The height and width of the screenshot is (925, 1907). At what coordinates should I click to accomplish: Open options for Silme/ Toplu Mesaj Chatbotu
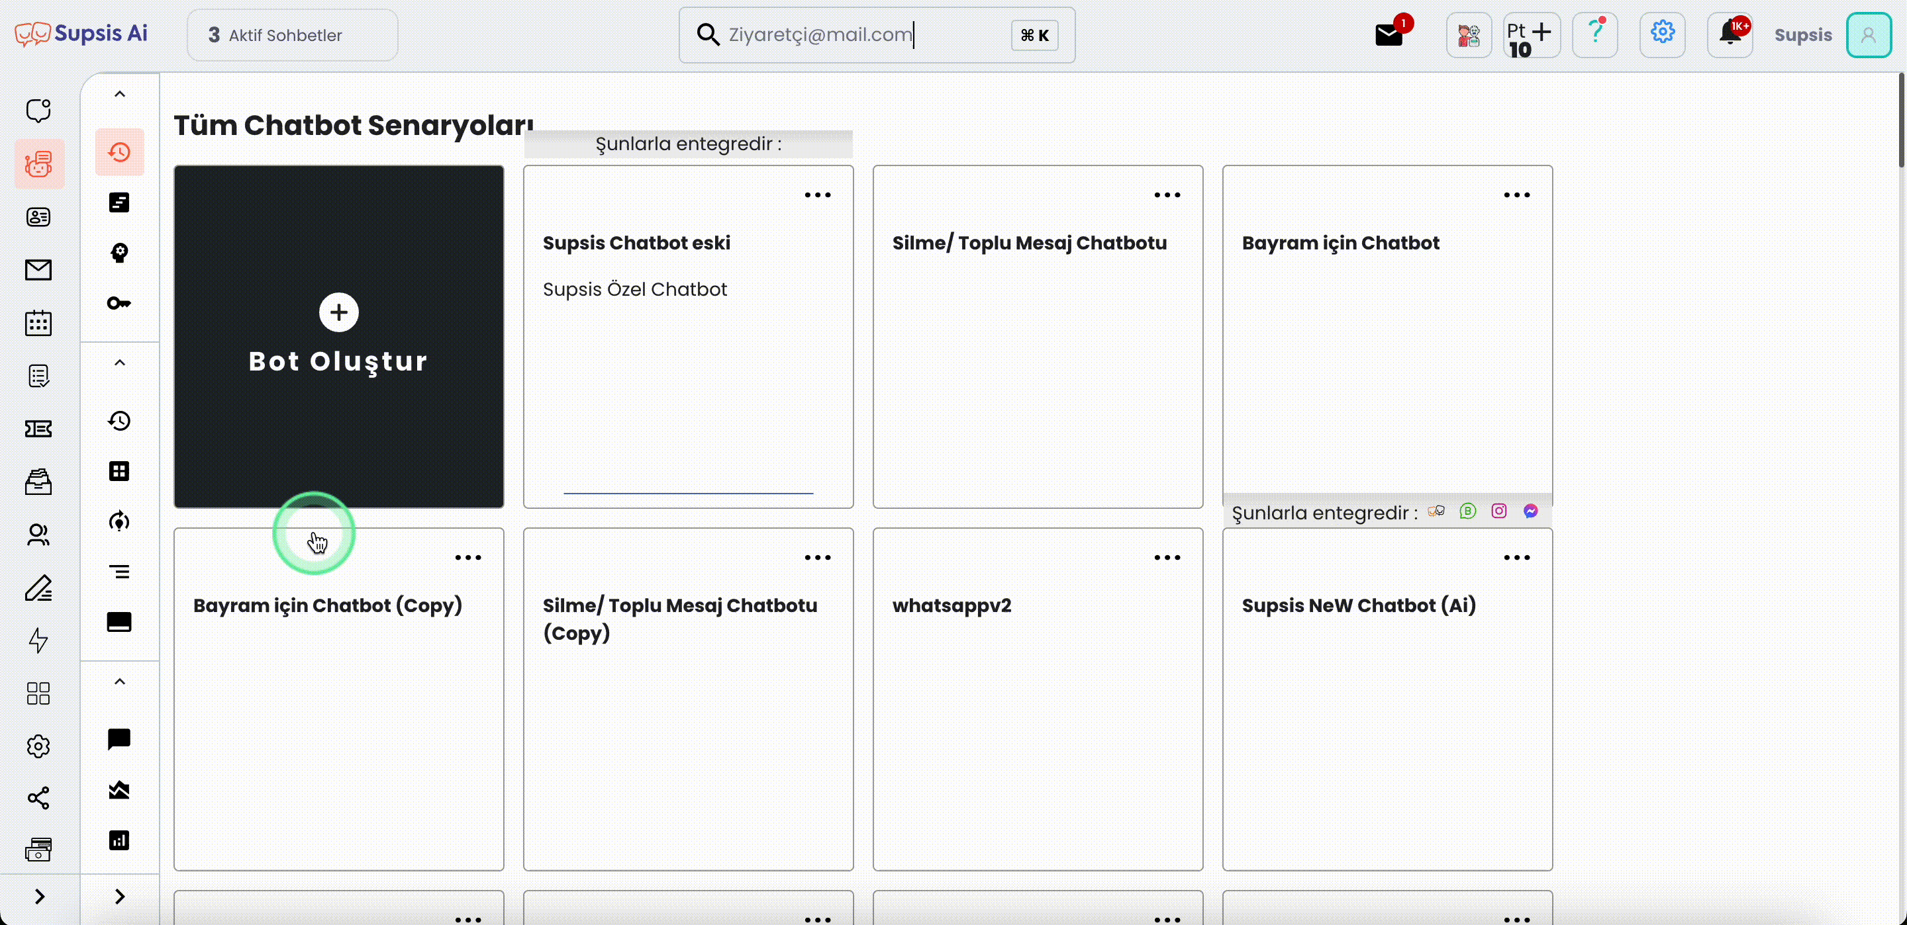(1167, 195)
